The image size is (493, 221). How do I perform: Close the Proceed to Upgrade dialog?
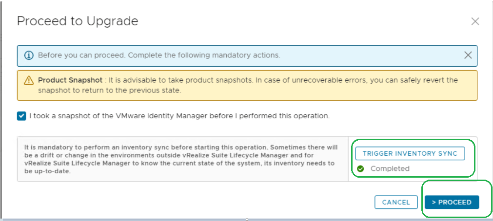[x=475, y=21]
